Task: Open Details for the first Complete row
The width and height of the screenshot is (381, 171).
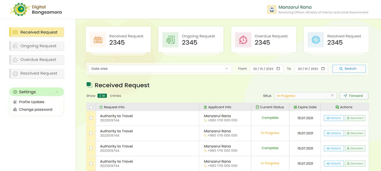Action: coord(334,118)
